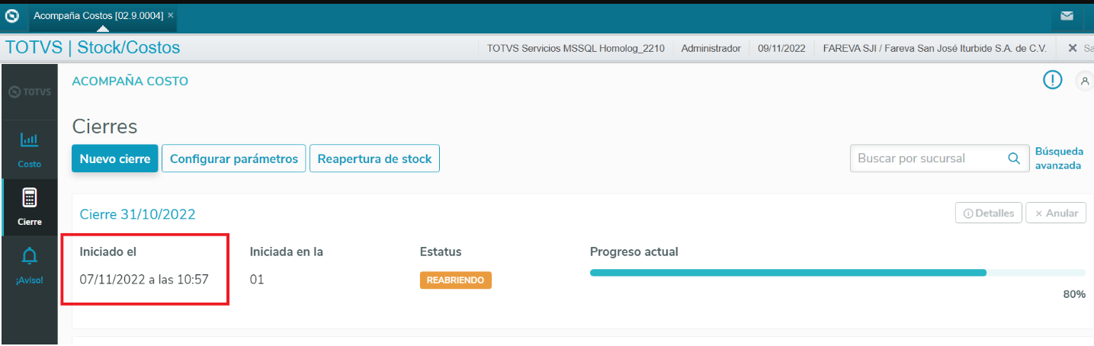Click the Administrador user label
Screen dimensions: 1094x346
click(711, 48)
